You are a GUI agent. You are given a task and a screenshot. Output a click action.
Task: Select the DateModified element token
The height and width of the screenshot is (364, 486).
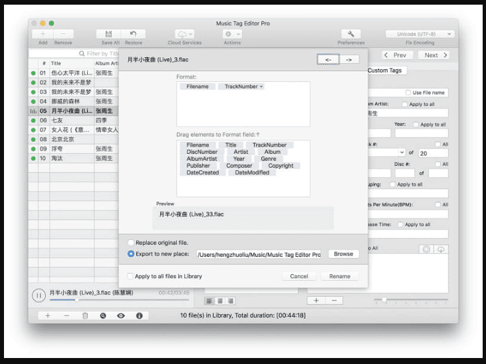click(252, 172)
